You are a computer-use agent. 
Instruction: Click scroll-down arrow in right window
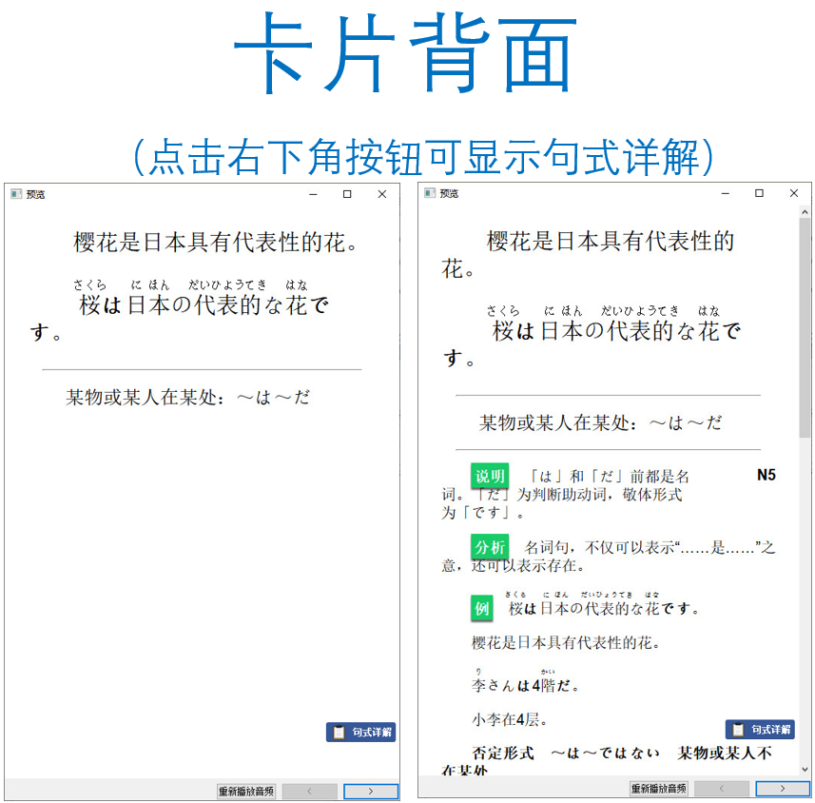click(805, 769)
